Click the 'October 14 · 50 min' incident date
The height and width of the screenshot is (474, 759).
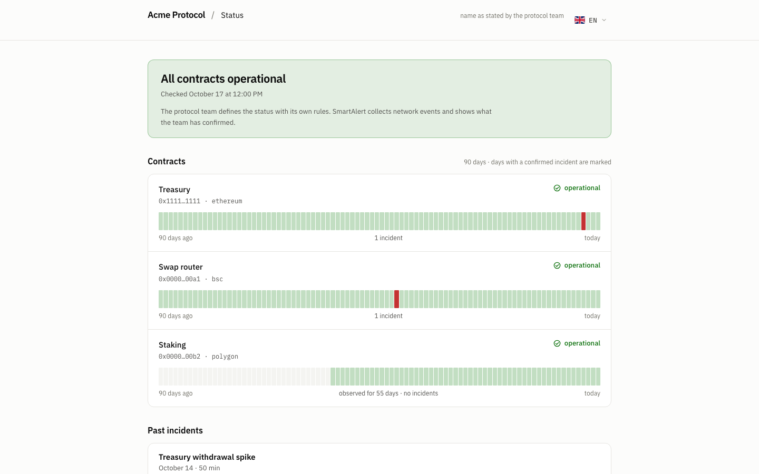189,468
